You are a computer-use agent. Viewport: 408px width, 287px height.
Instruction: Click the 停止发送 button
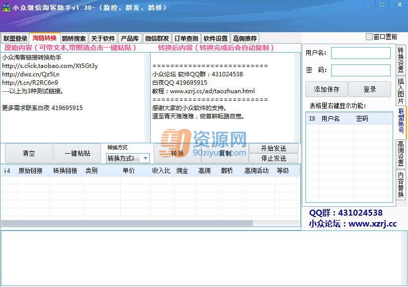click(274, 158)
